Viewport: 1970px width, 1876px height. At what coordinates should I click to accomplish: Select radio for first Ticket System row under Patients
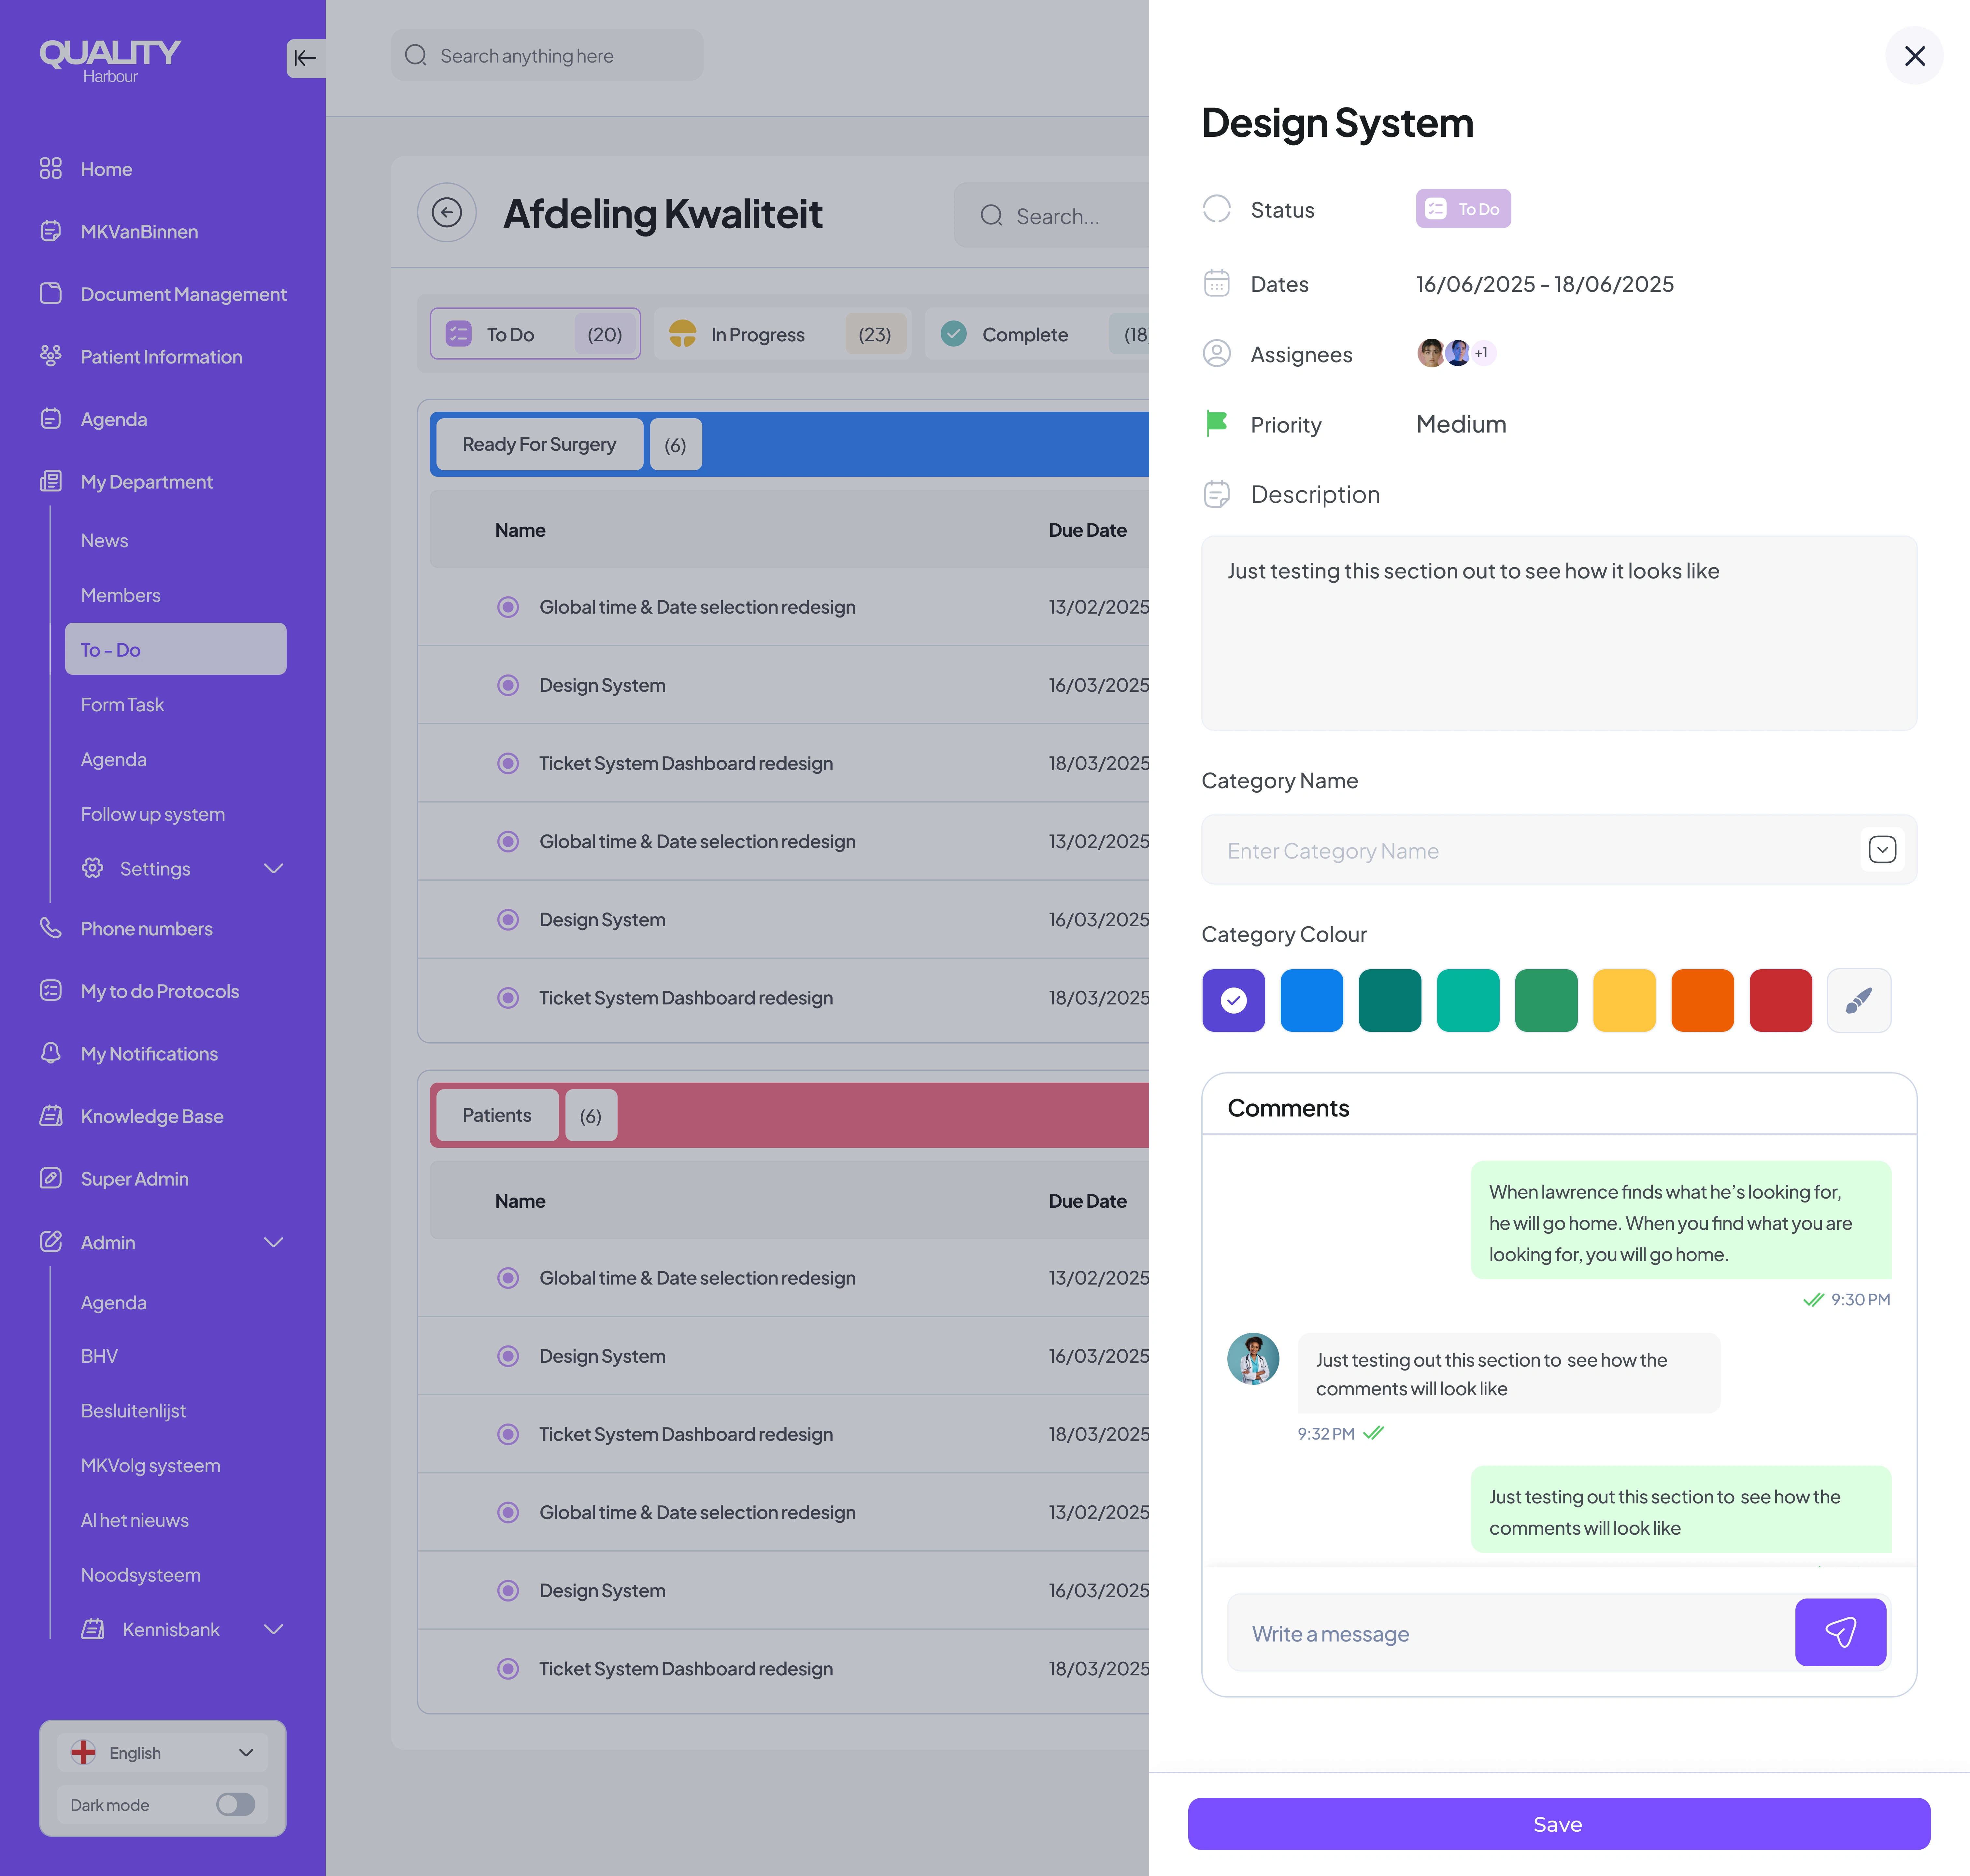(508, 1434)
